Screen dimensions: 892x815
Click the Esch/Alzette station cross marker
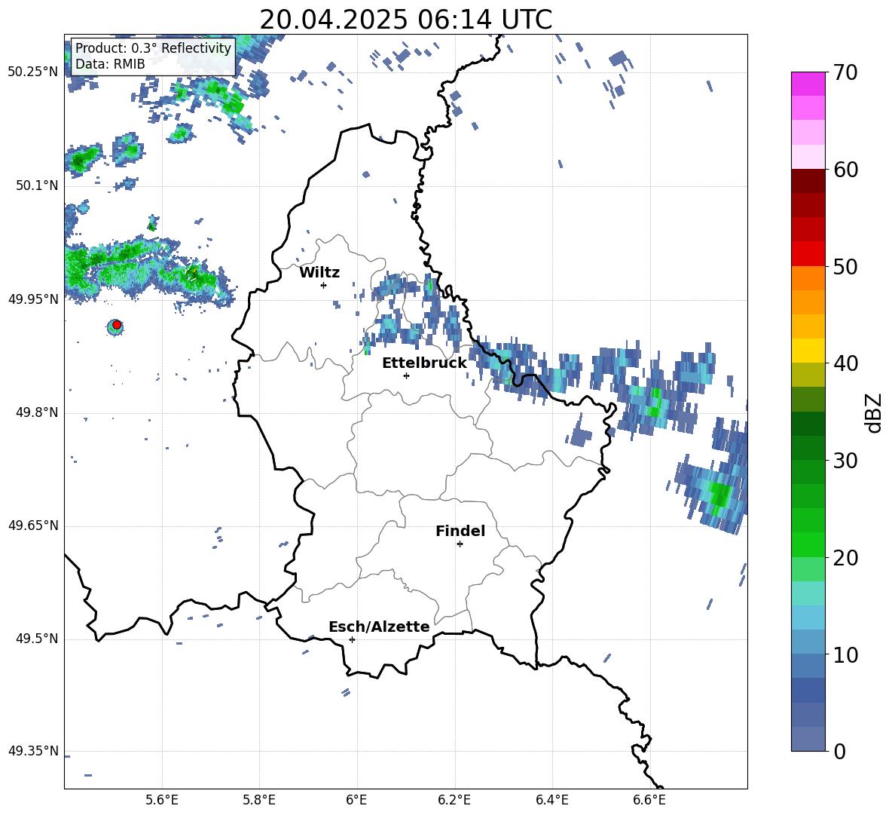[352, 639]
